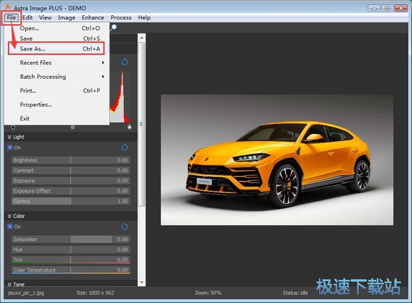Image resolution: width=412 pixels, height=303 pixels.
Task: Reset the Light section with its circular arrow
Action: [x=125, y=147]
